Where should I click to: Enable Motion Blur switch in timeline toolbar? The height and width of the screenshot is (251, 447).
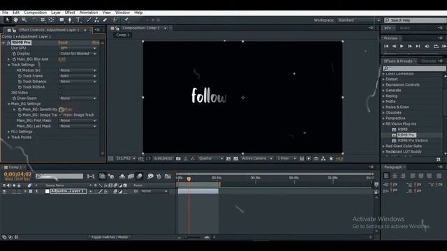pos(139,176)
